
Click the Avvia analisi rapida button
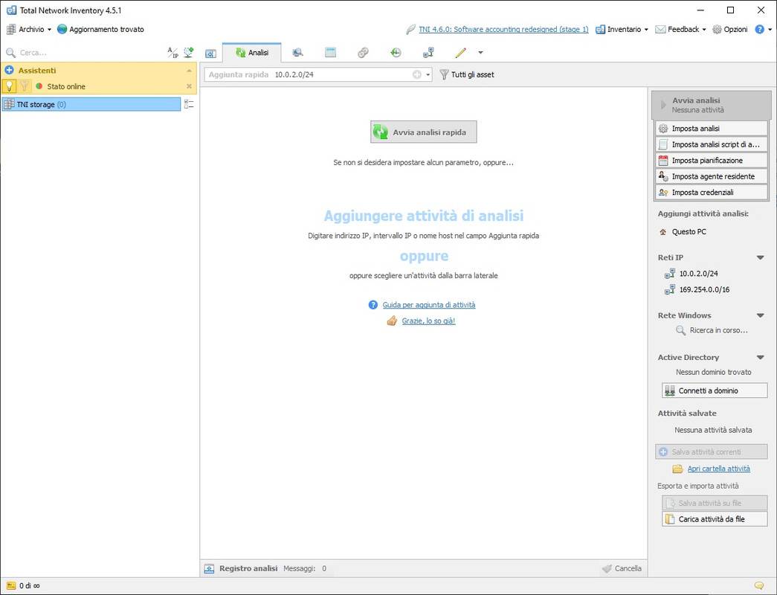click(x=424, y=132)
